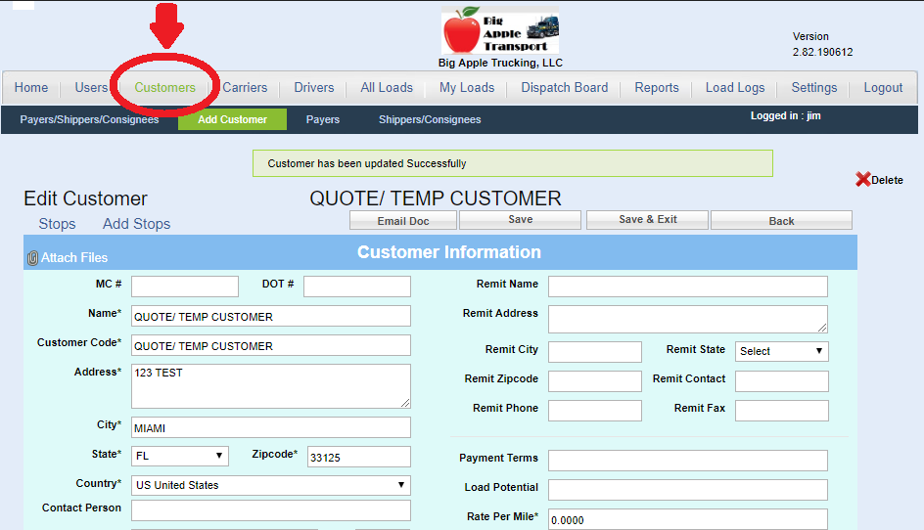Click the Contact Person input field

[x=271, y=510]
